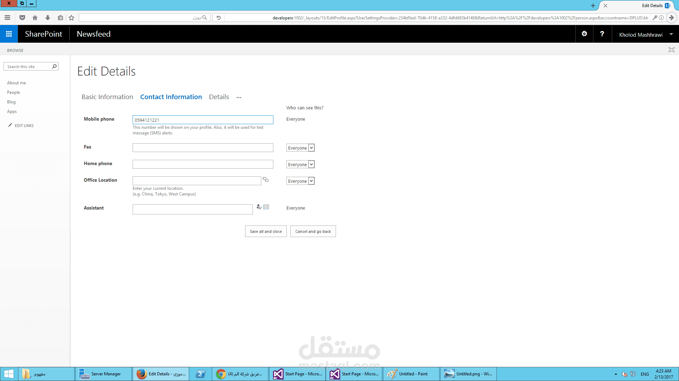The height and width of the screenshot is (381, 679).
Task: Click the site search magnifier icon
Action: click(54, 66)
